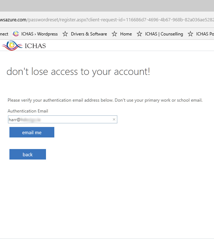Screen dimensions: 214x242
Task: Open the ICHAS | Counselling bookmark
Action: tap(164, 34)
